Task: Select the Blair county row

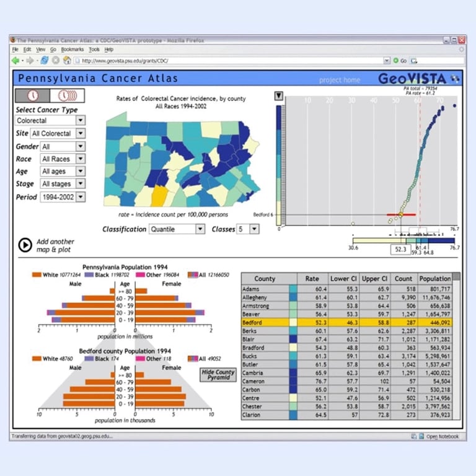Action: pyautogui.click(x=346, y=340)
